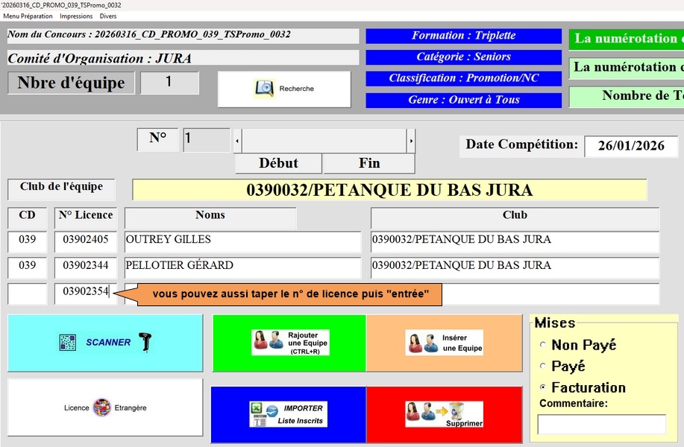Click the Licence Etrangère flags icon

pos(101,408)
